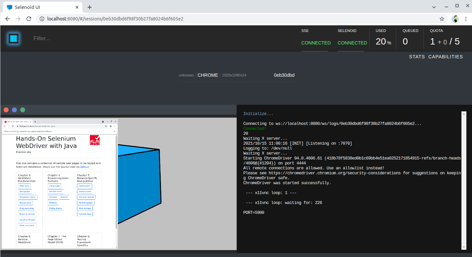Click the CHROME browser name label
472x257 pixels.
208,75
